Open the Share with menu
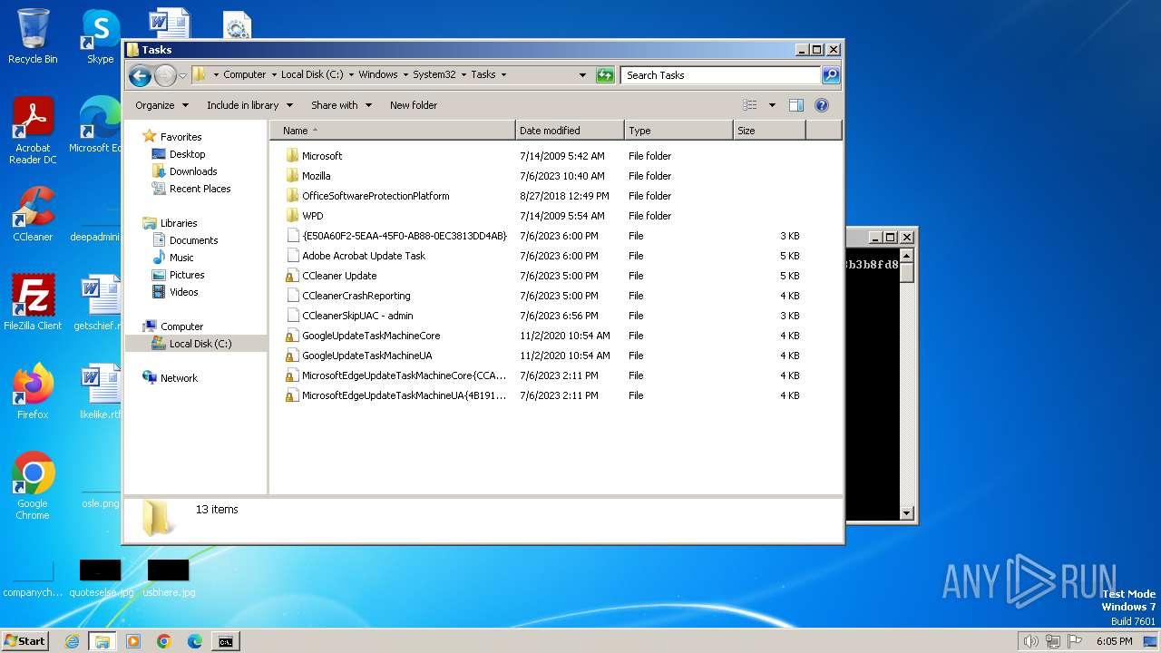This screenshot has width=1161, height=653. tap(341, 105)
